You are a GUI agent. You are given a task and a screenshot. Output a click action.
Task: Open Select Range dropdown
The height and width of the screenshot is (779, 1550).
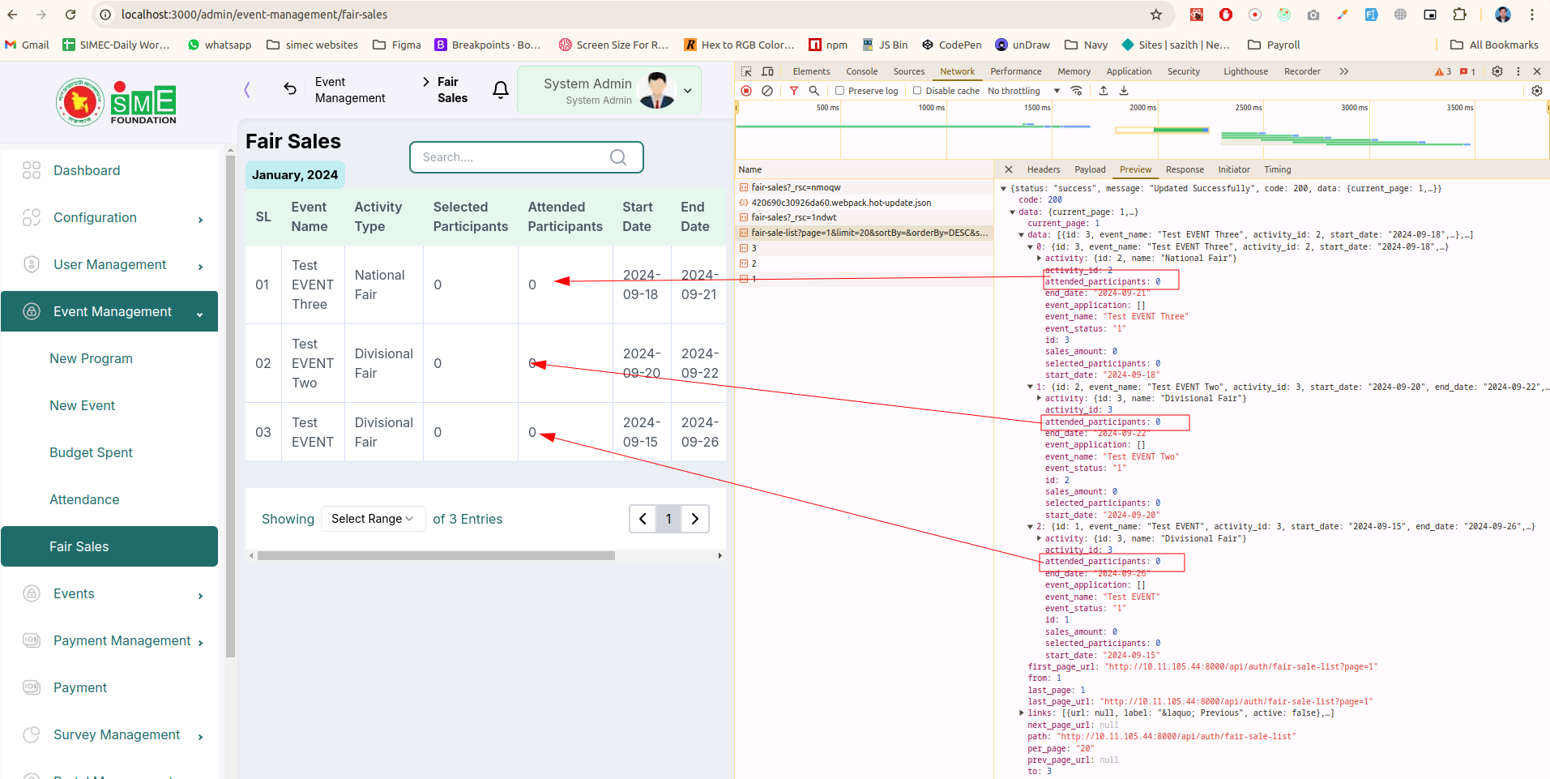click(x=373, y=519)
